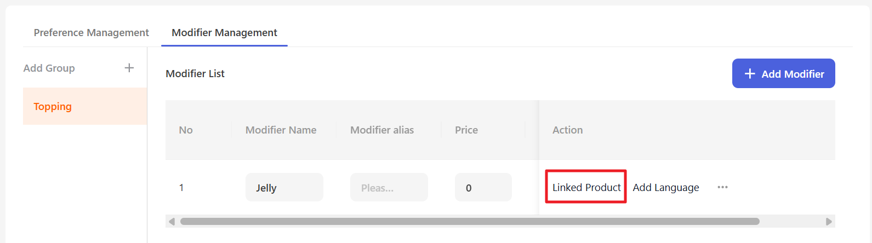
Task: Click the Modifier alias placeholder field
Action: point(389,187)
